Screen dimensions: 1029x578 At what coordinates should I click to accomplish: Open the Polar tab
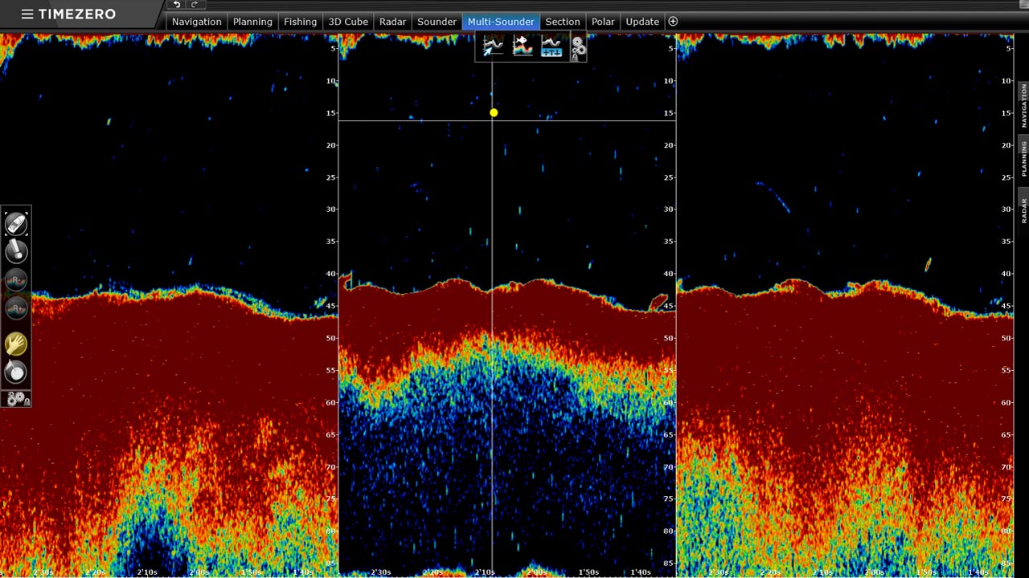point(603,22)
